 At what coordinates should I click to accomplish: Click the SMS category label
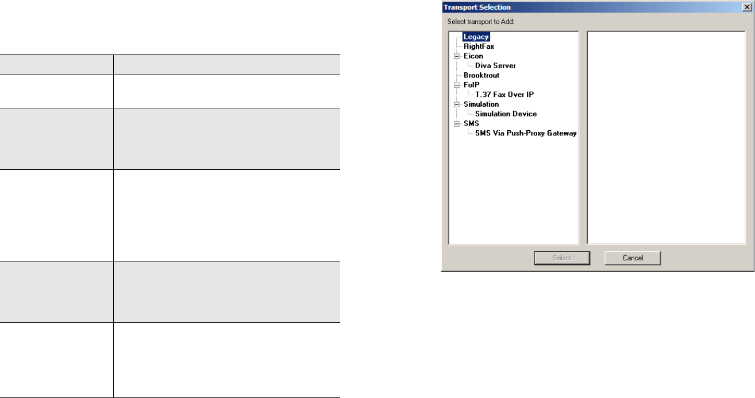pos(471,124)
